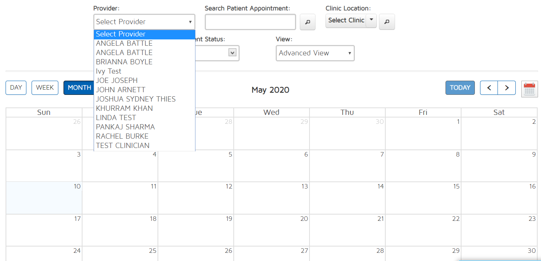Select BRIANNA BOYLE from provider list
Screen dimensions: 541x261
click(124, 62)
